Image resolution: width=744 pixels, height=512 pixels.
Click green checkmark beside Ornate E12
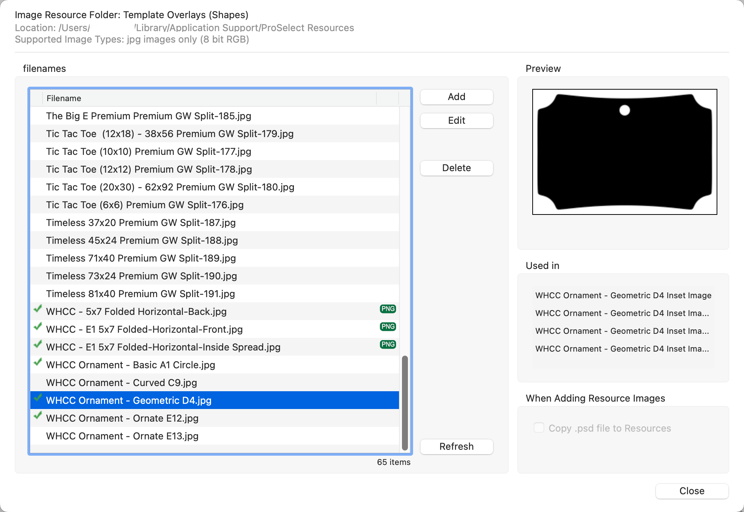point(38,416)
